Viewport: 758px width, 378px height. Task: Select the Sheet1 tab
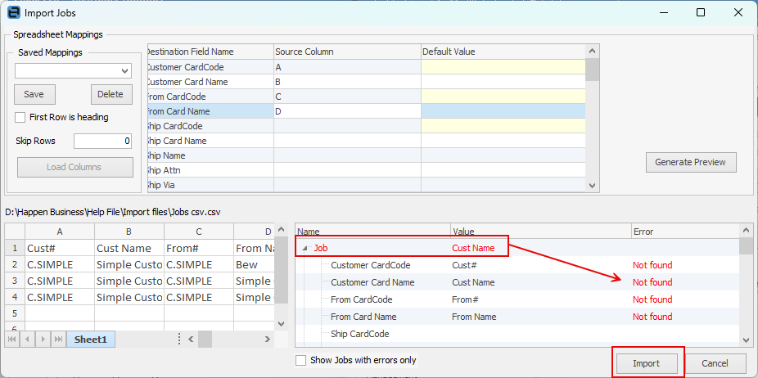pos(90,340)
